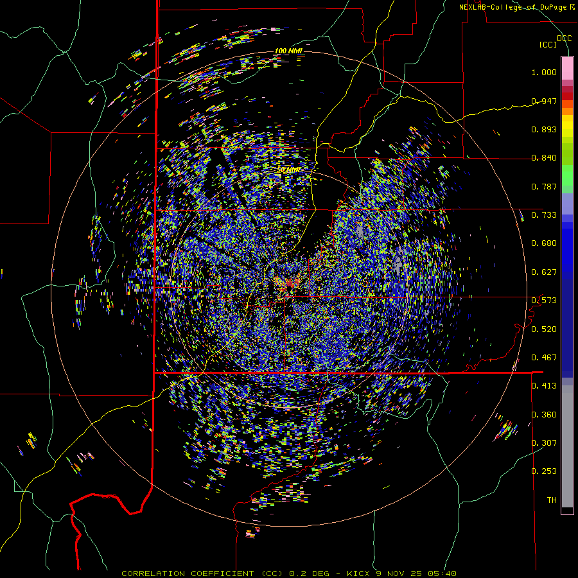Viewport: 578px width, 578px height.
Task: Select the 0.947 scale value
Action: tap(544, 101)
